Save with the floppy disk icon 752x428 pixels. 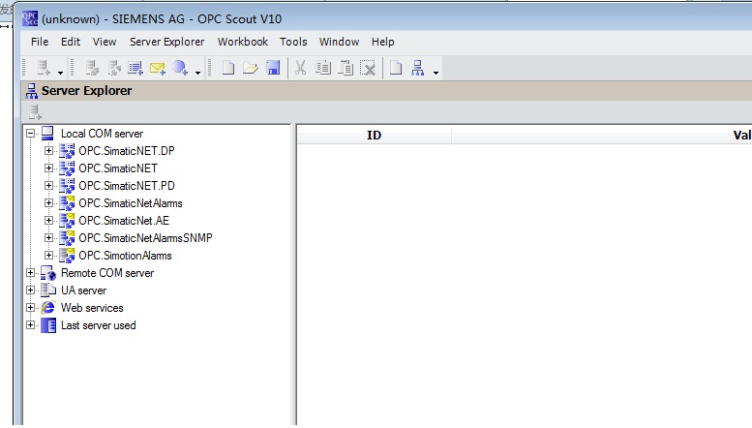pyautogui.click(x=273, y=68)
